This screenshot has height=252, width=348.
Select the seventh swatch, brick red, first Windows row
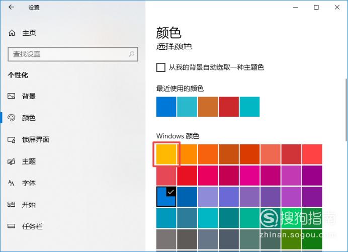pos(291,154)
